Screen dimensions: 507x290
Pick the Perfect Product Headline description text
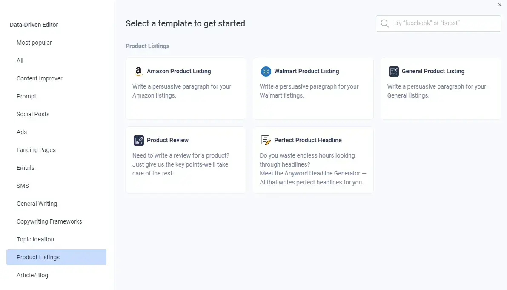pyautogui.click(x=313, y=169)
